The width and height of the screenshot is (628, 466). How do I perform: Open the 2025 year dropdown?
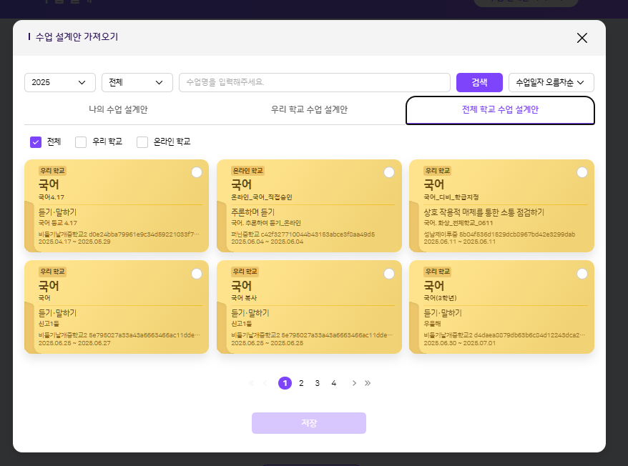60,82
